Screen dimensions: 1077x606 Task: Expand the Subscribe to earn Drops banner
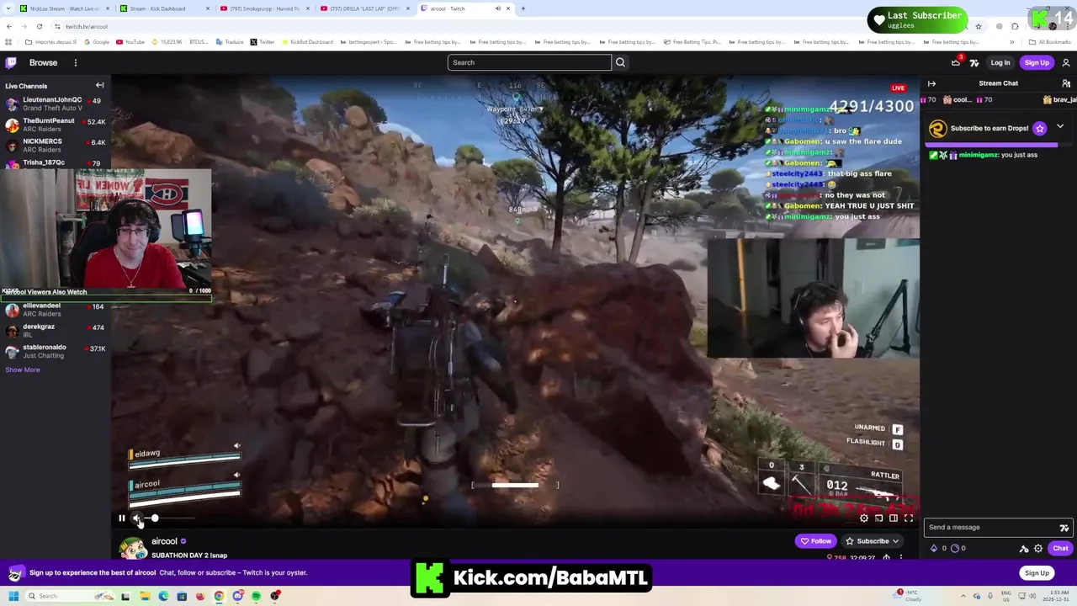click(1060, 126)
